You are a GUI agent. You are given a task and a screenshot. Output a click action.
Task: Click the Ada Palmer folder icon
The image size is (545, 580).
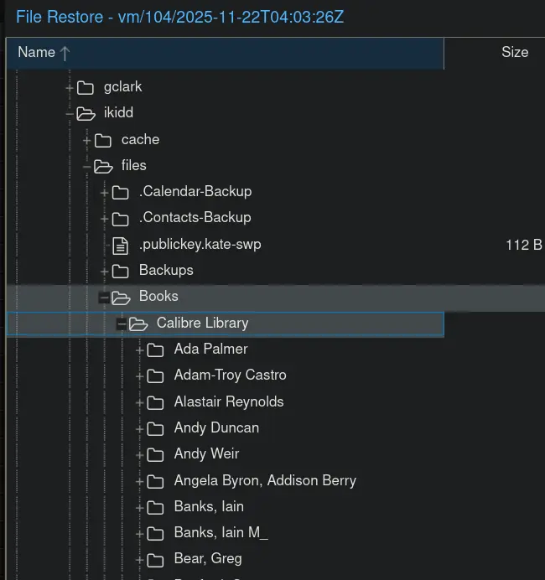pyautogui.click(x=156, y=350)
